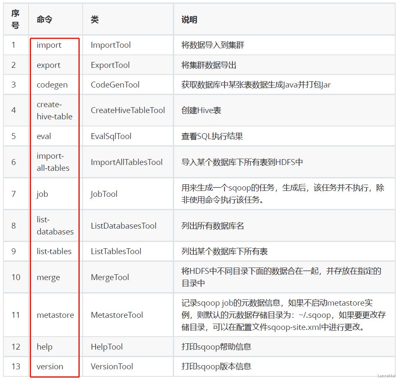
Task: Click sequence number 1 in import row
Action: [13, 45]
